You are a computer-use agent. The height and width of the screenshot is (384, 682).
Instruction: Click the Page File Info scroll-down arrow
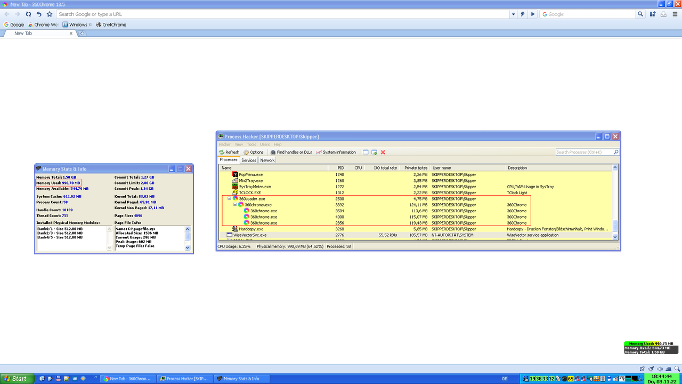187,247
